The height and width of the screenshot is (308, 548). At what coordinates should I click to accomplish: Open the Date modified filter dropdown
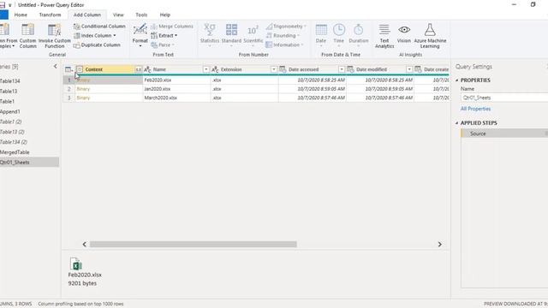[409, 69]
